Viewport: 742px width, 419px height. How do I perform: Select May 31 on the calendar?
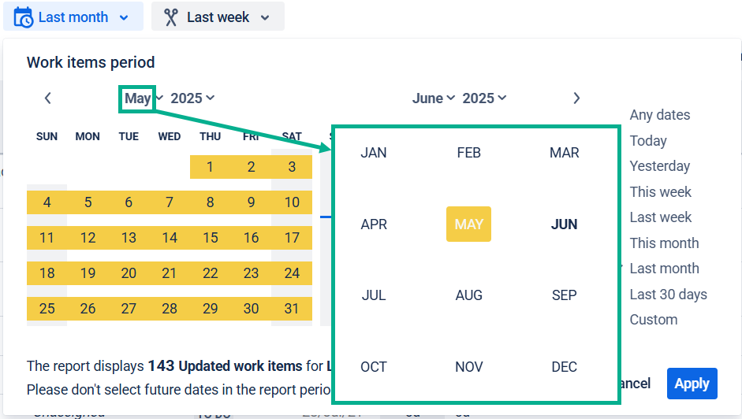[x=292, y=308]
